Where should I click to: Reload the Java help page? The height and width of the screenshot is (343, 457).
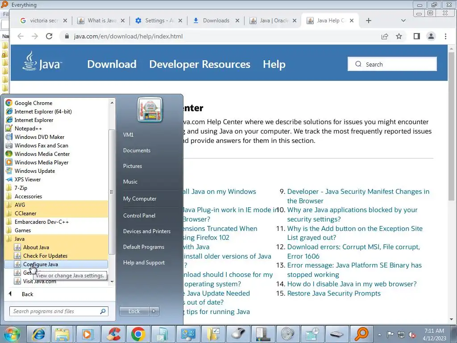[x=49, y=36]
